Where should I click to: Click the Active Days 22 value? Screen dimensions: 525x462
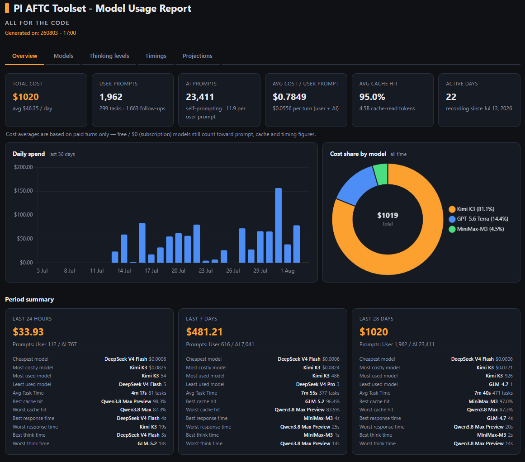coord(451,97)
